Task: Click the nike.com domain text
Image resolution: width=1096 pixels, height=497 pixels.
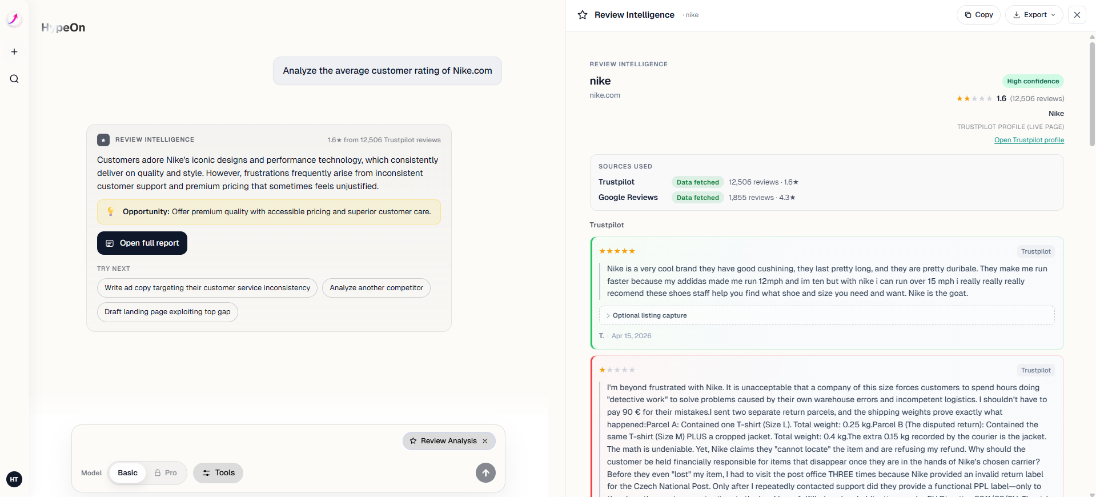Action: (605, 95)
